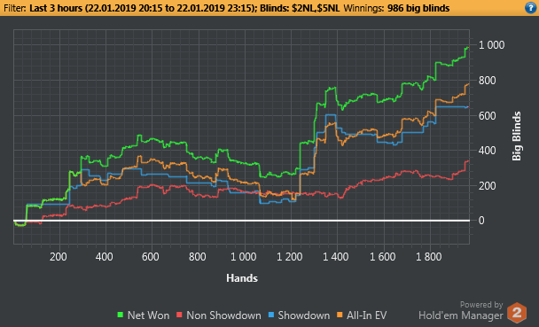The image size is (539, 327).
Task: Click the 1 400 x-axis tick label
Action: click(x=336, y=257)
